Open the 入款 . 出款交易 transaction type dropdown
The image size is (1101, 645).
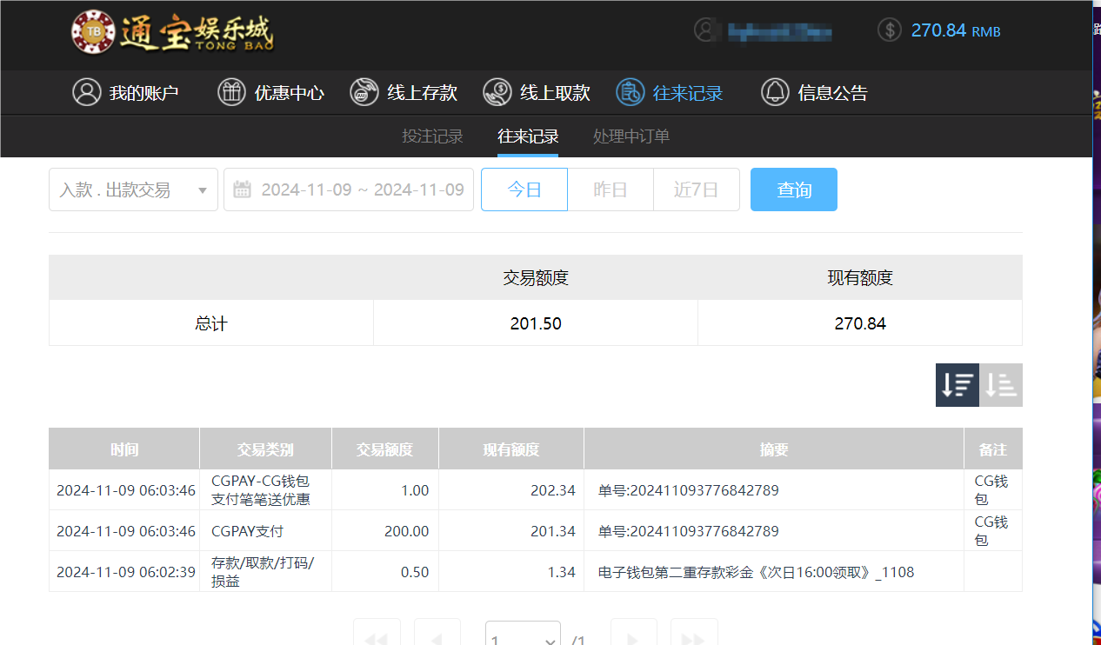click(x=132, y=190)
